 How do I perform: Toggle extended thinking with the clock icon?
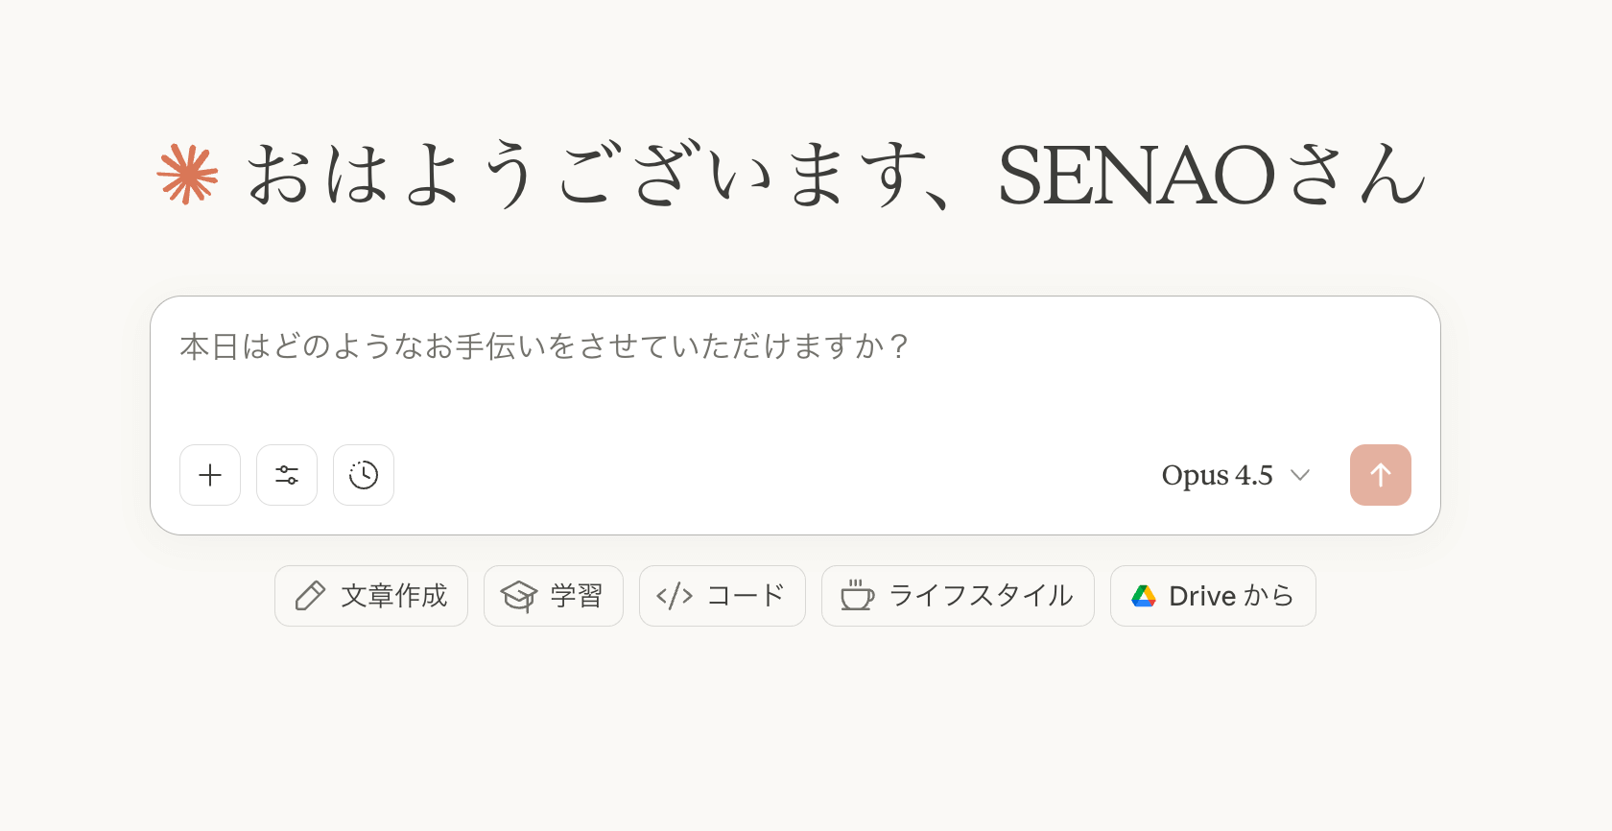point(364,475)
